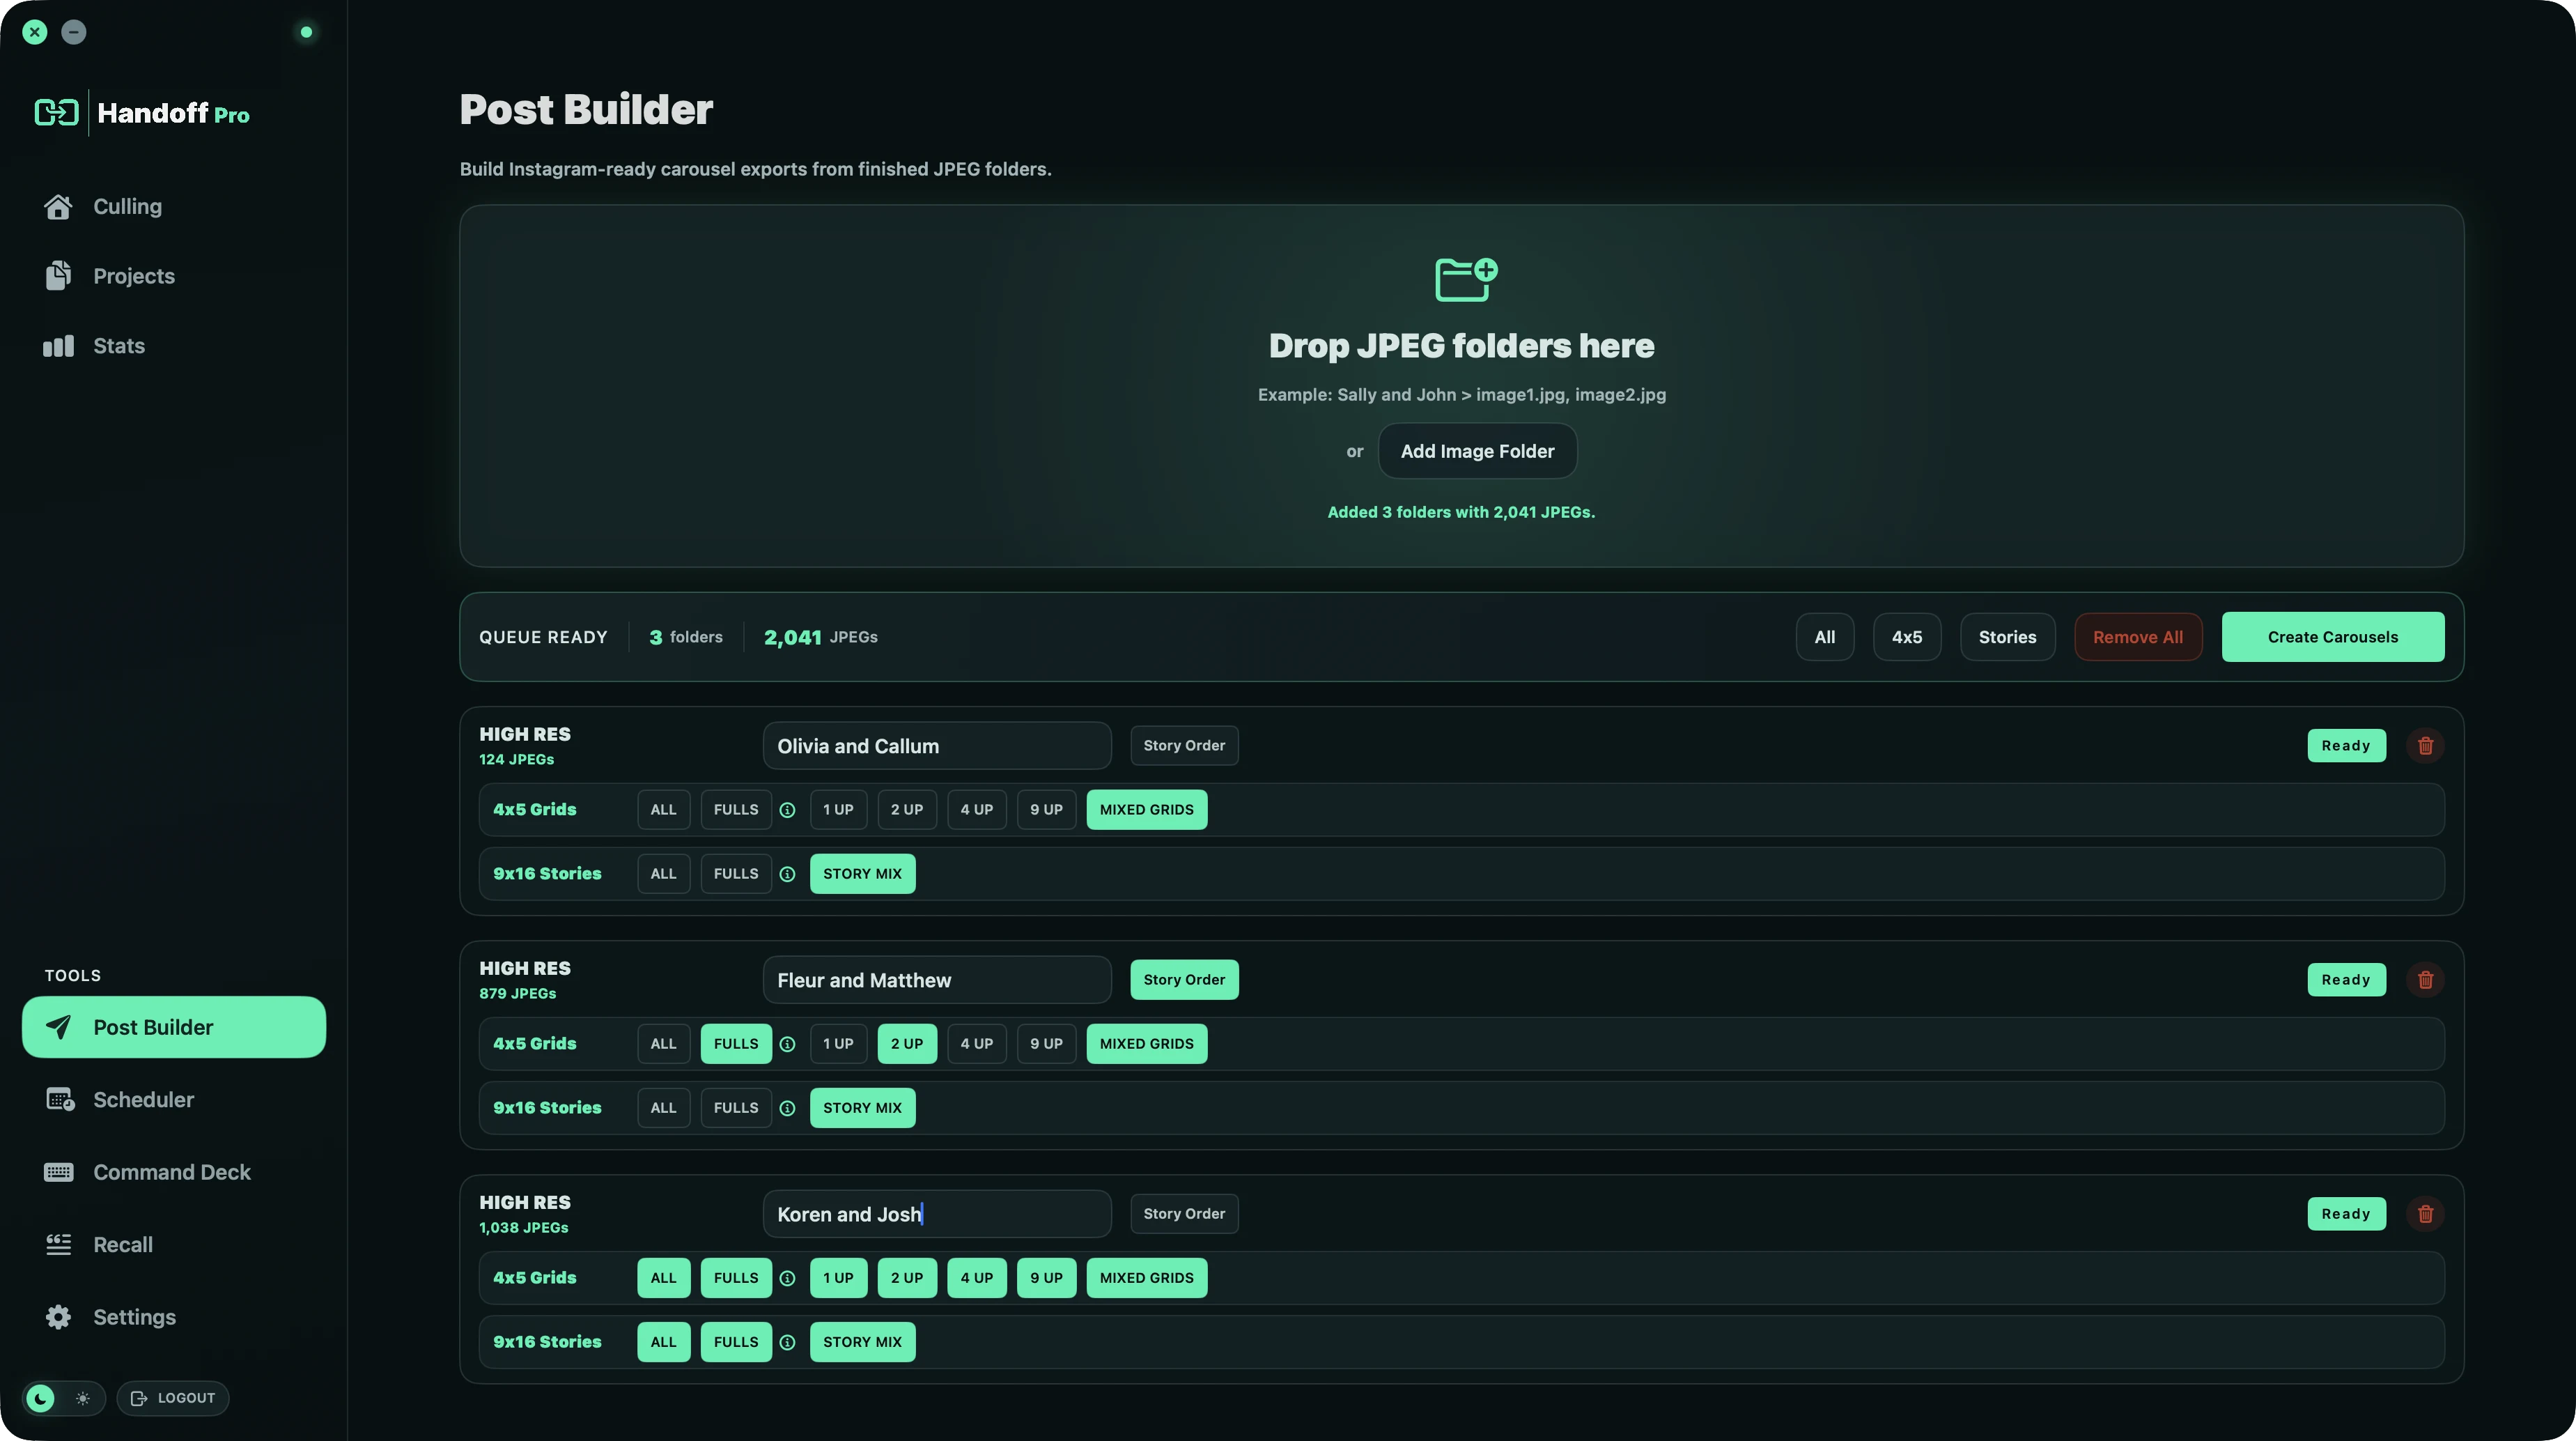Open the Recall list icon
The width and height of the screenshot is (2576, 1441).
coord(58,1245)
